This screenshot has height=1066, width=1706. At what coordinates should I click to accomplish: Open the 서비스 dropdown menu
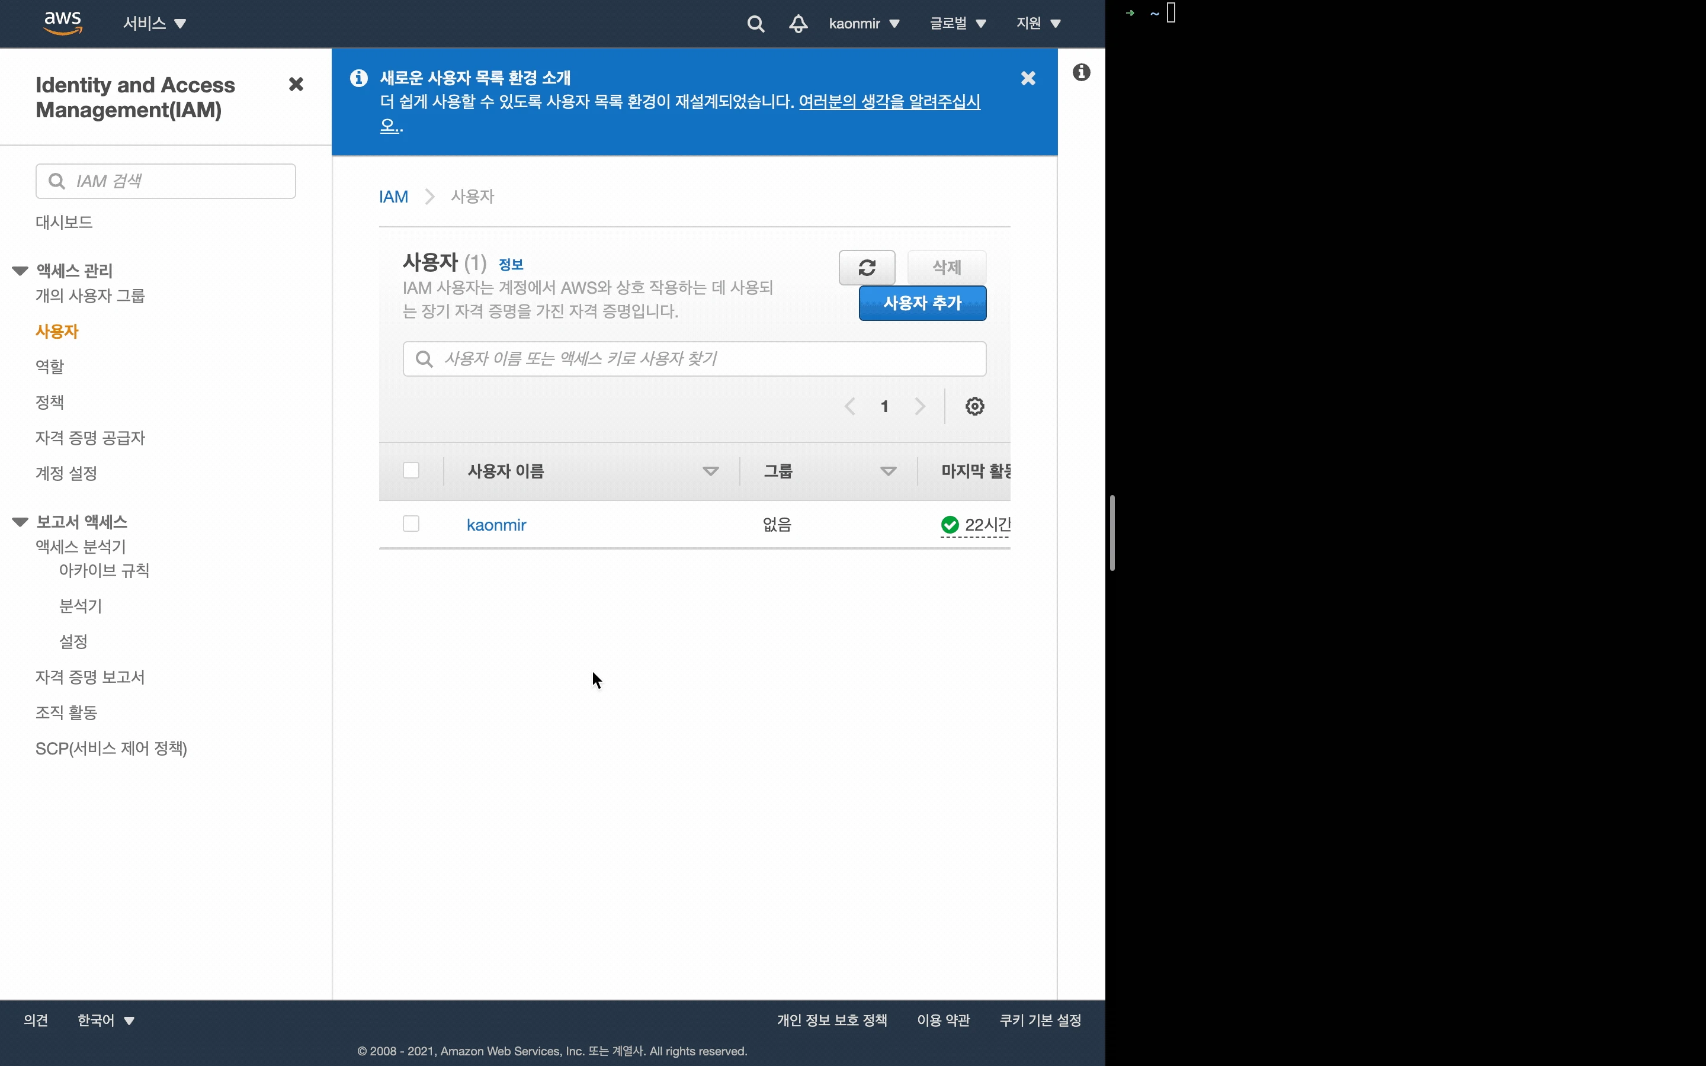click(155, 23)
